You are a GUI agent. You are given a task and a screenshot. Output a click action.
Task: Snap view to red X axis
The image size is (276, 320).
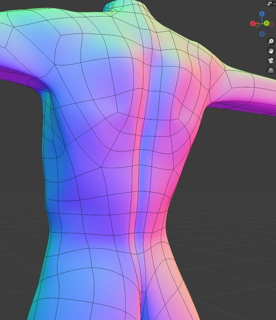253,24
